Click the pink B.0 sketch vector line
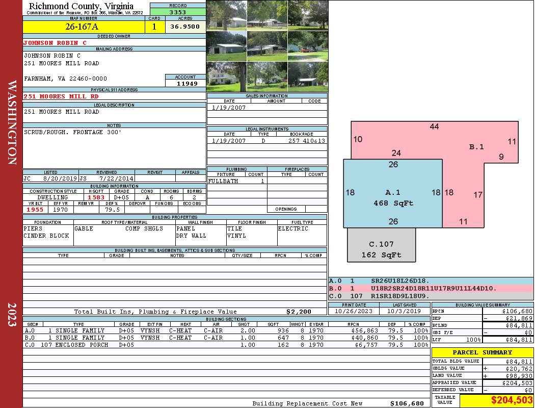The image size is (535, 408). 431,289
